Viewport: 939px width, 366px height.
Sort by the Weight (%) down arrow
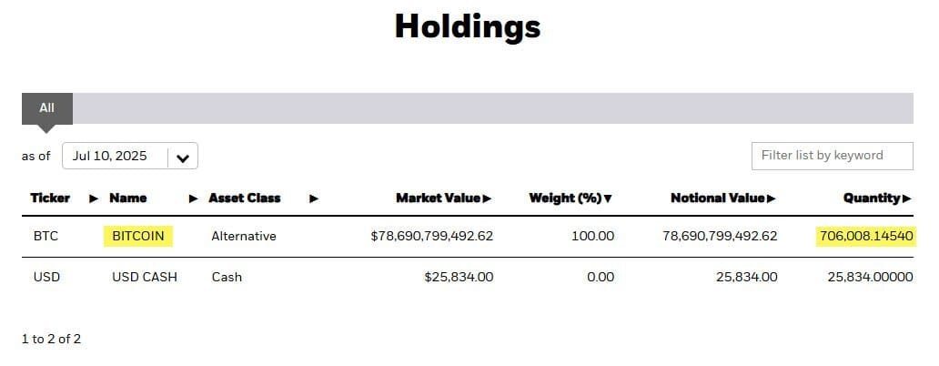(608, 198)
